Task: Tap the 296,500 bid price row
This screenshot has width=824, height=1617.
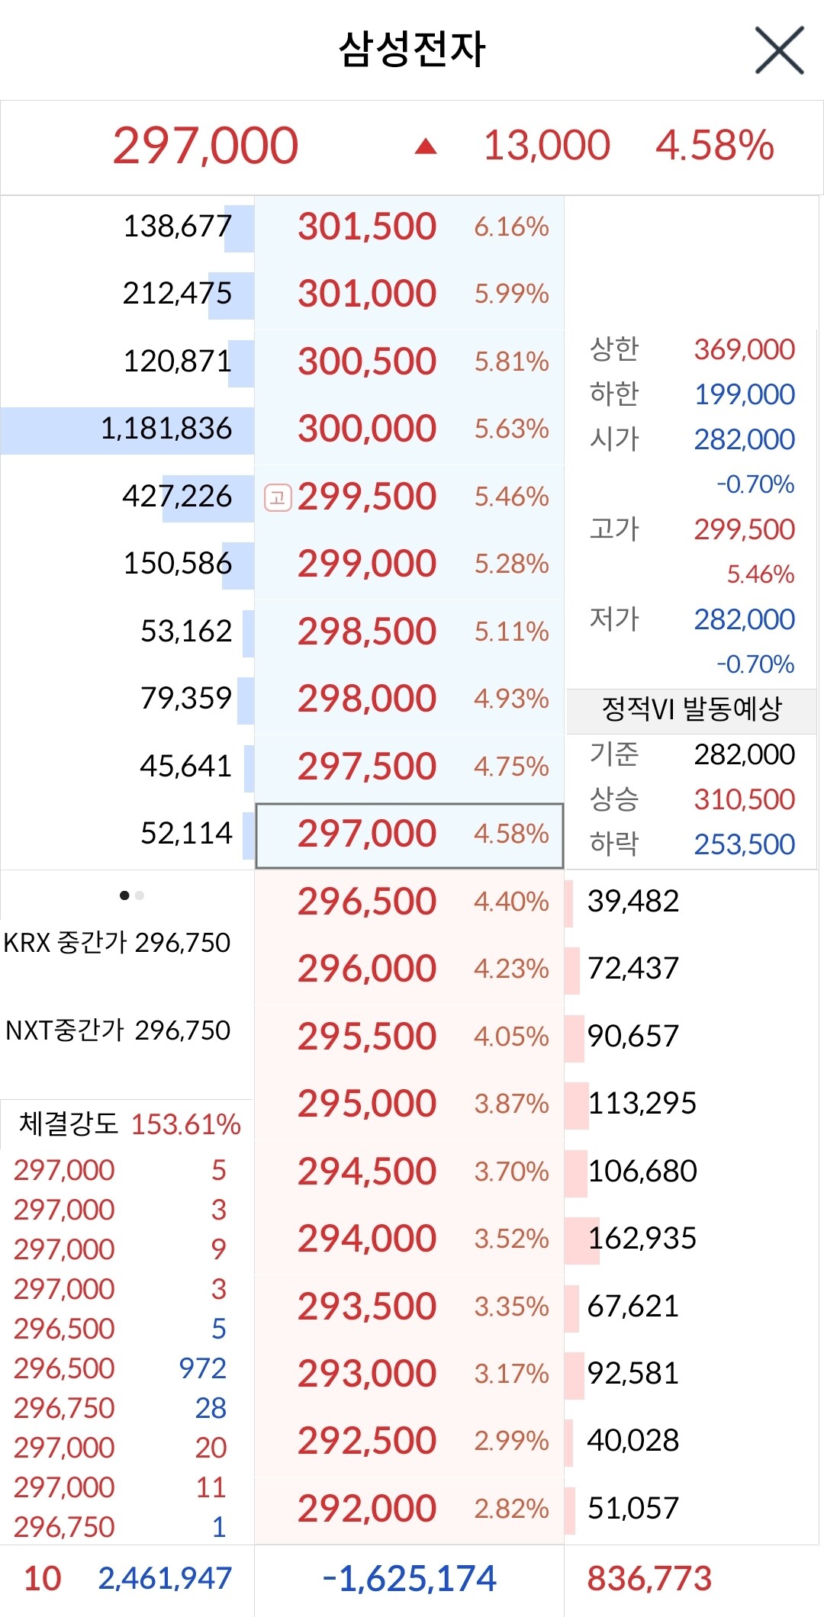Action: (410, 902)
